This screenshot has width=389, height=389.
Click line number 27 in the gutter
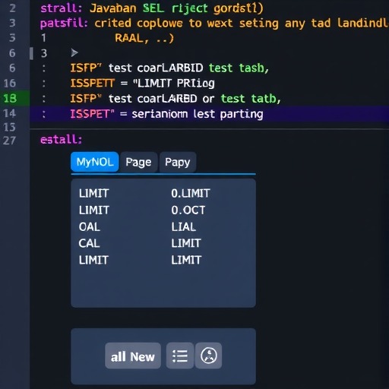click(x=10, y=141)
